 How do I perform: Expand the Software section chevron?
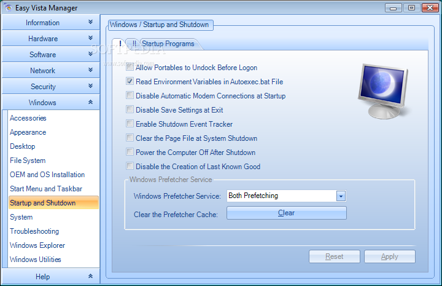pos(90,54)
